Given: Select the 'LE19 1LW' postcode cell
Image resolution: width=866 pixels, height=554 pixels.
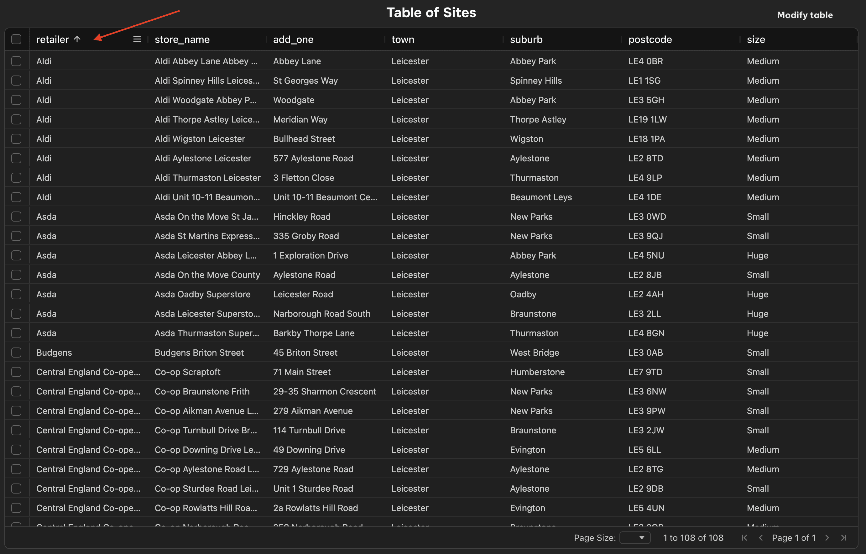Looking at the screenshot, I should coord(647,119).
